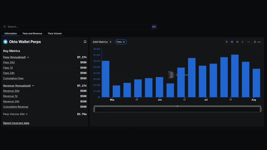Set chart interval to Monthly (M)
This screenshot has width=267, height=150.
coord(238,42)
